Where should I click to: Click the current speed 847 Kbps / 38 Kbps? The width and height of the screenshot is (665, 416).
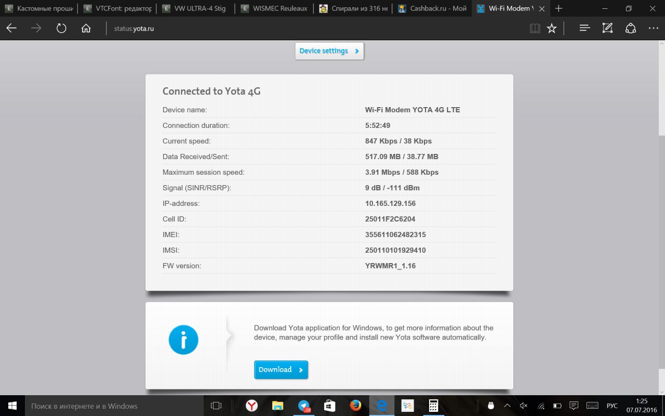398,141
